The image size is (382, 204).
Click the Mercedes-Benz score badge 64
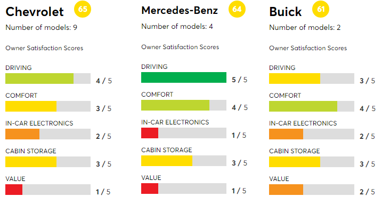[x=237, y=9]
